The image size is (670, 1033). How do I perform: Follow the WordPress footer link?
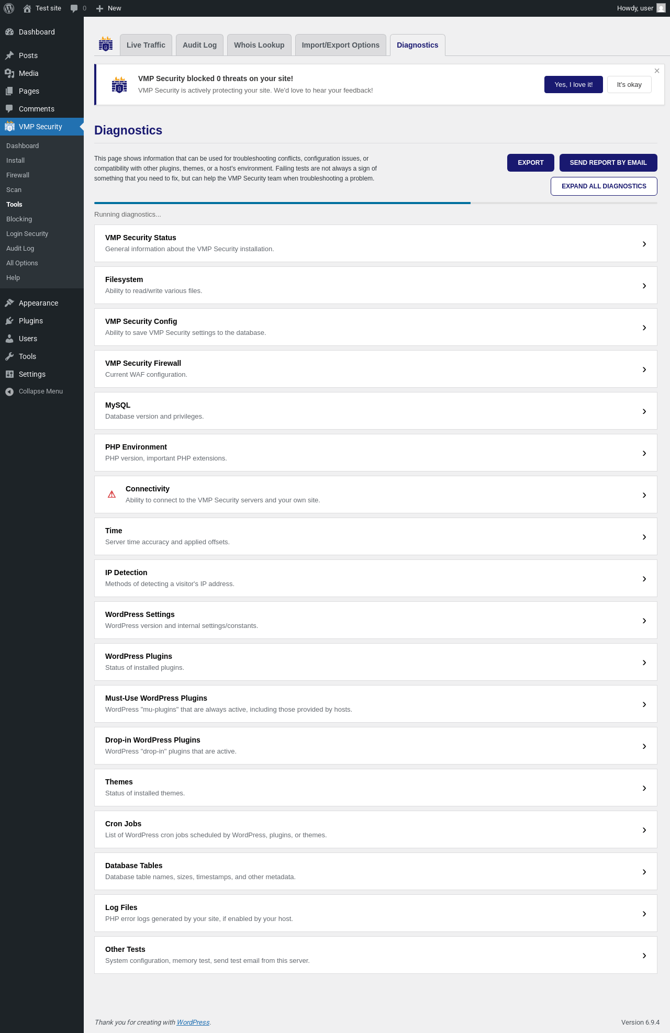(193, 1023)
